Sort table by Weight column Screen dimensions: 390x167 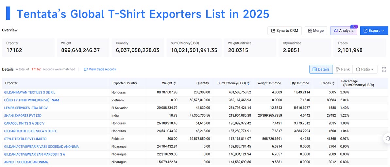(x=175, y=83)
